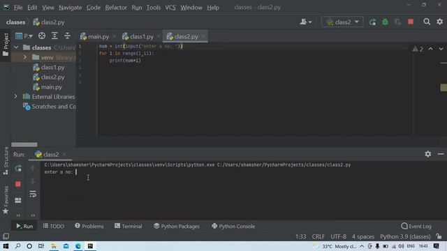Open the Navigate menu
Viewport: 447px width, 251px height.
(x=70, y=8)
